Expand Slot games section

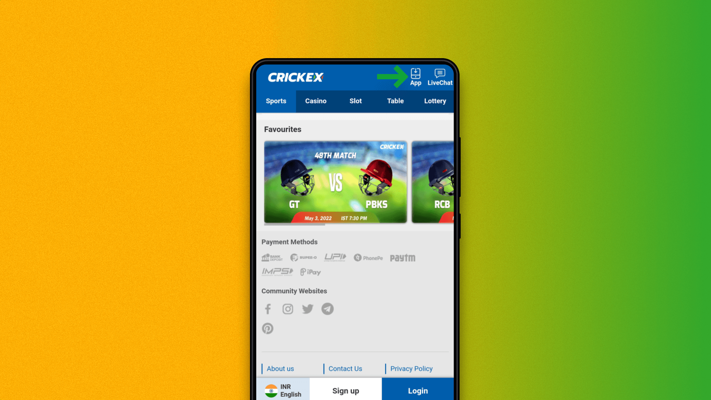click(x=355, y=101)
